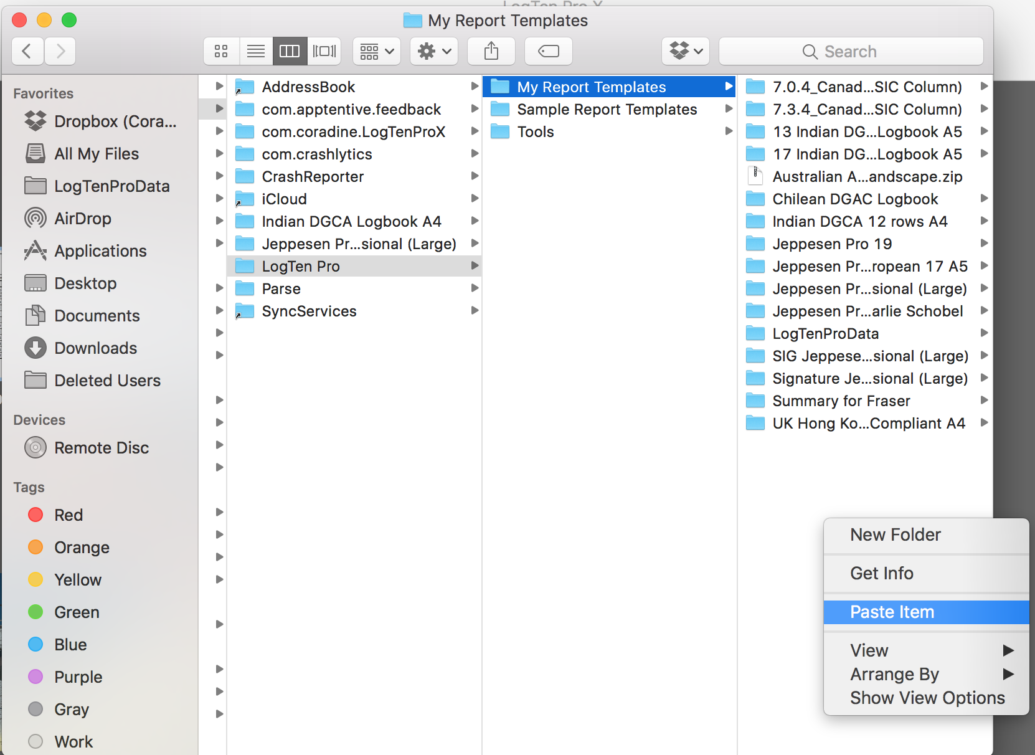Open Dropbox in Favorites sidebar
1035x755 pixels.
tap(100, 121)
